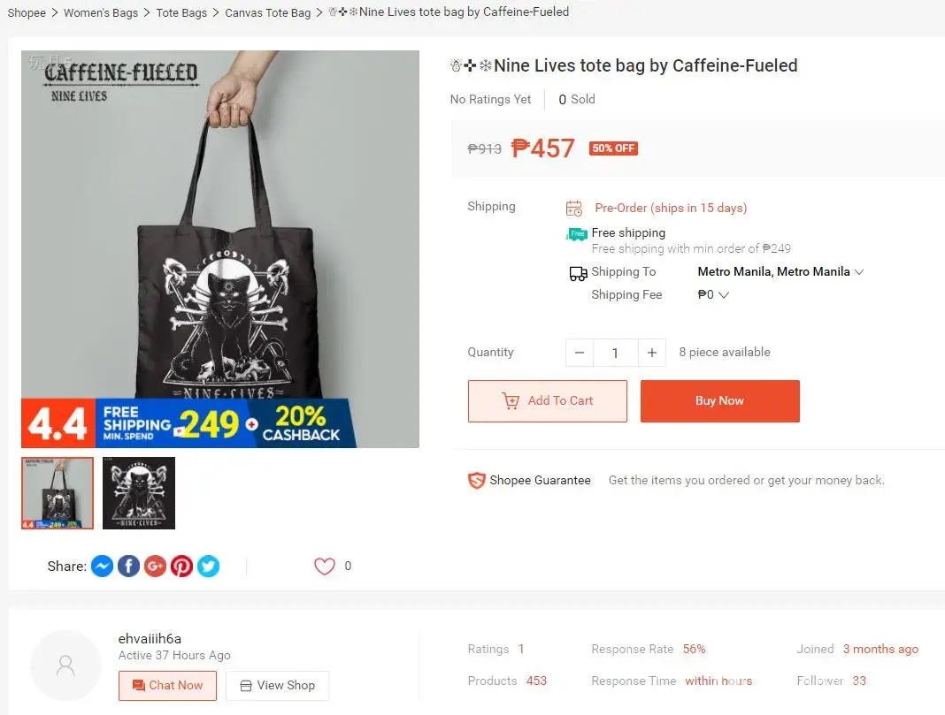This screenshot has height=715, width=945.
Task: Favorite this item with the heart icon
Action: point(325,567)
